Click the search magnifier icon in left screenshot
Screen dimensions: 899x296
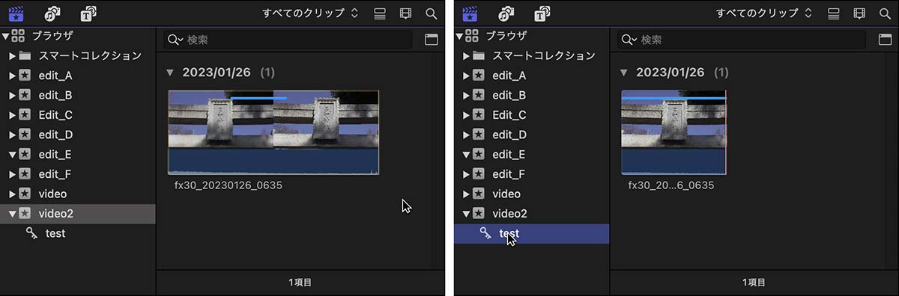click(431, 13)
